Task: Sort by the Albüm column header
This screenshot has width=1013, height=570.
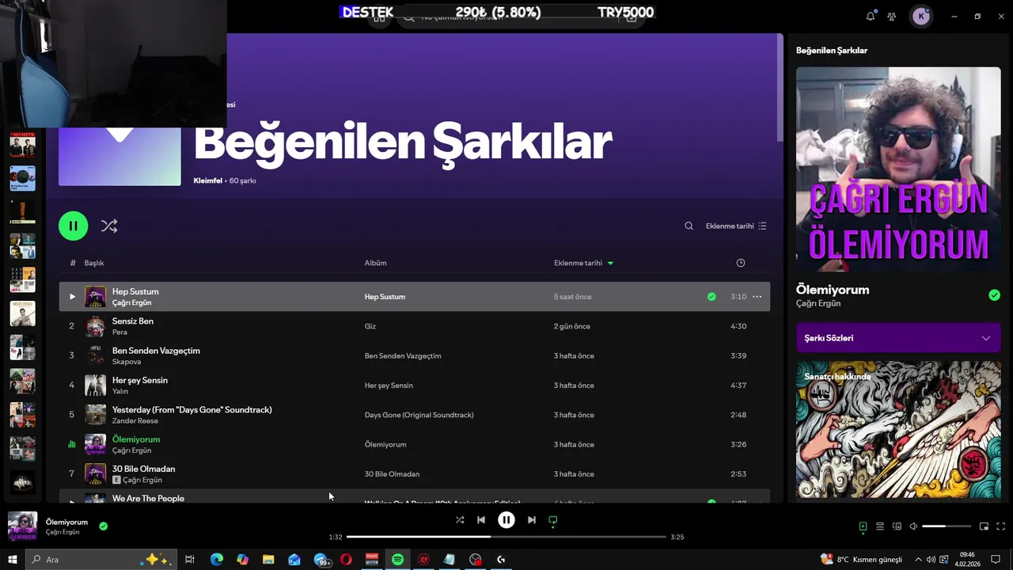Action: 375,263
